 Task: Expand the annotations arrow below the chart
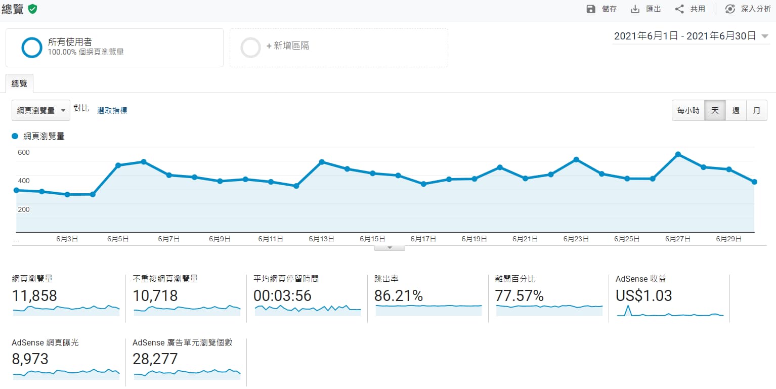[389, 248]
